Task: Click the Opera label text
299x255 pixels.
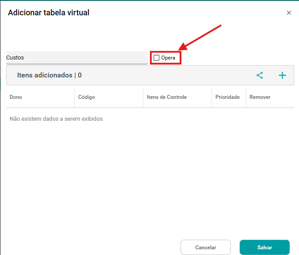Action: tap(168, 58)
